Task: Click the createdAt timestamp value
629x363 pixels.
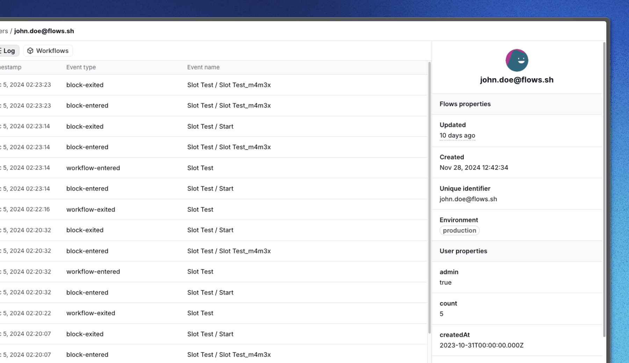Action: click(x=482, y=345)
